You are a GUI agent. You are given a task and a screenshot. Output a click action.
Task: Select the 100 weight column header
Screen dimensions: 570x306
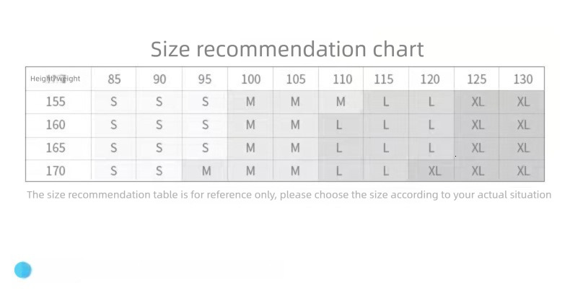(250, 79)
